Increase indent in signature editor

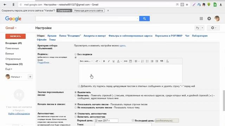(157, 61)
